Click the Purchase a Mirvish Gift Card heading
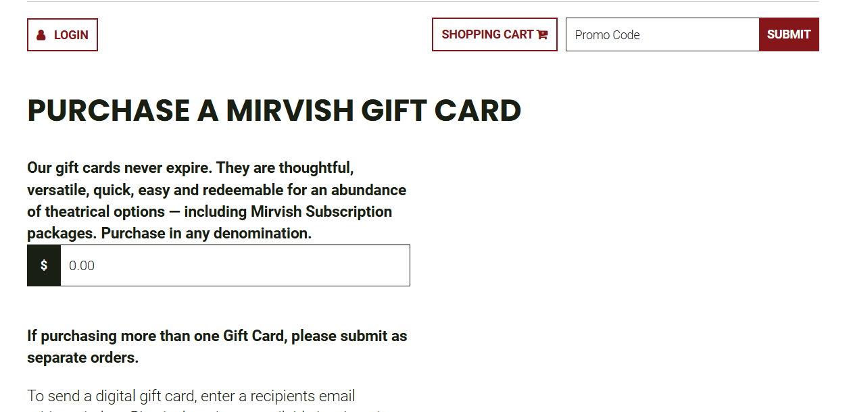The height and width of the screenshot is (412, 851). 274,111
